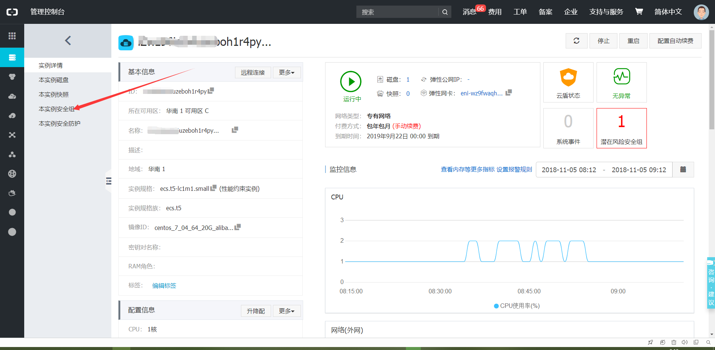The image size is (715, 350).
Task: Click the disk count 1 link
Action: pyautogui.click(x=408, y=79)
